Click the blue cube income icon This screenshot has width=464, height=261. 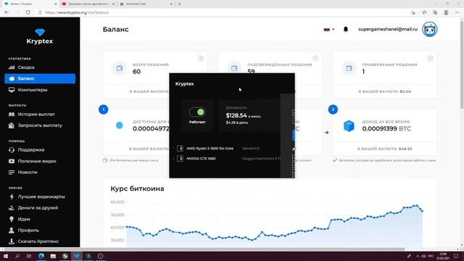(x=349, y=126)
